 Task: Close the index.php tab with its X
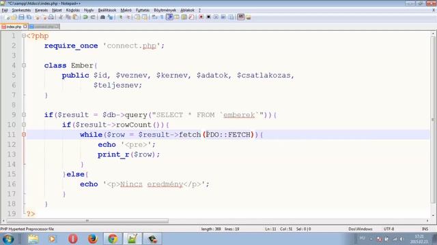(25, 27)
